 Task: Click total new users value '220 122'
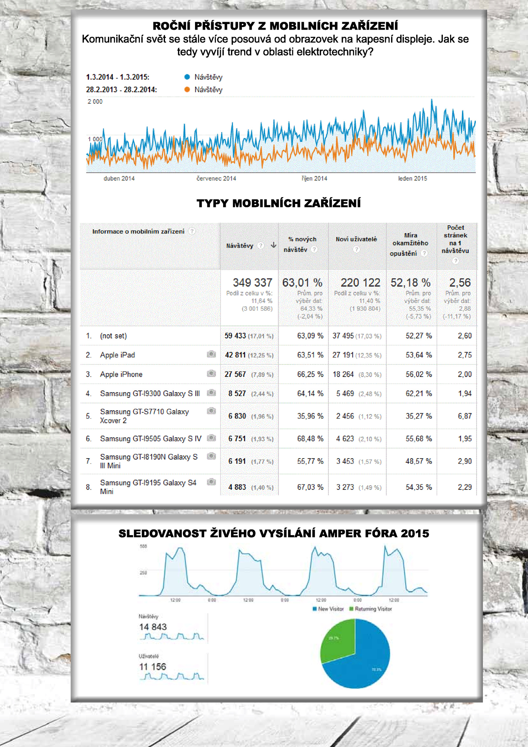coord(360,283)
